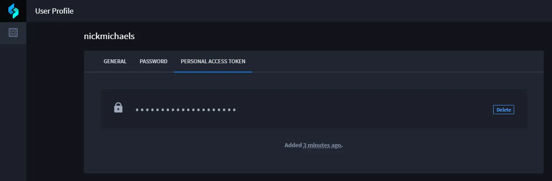This screenshot has height=181, width=552.
Task: Open the Password tab
Action: pos(153,62)
